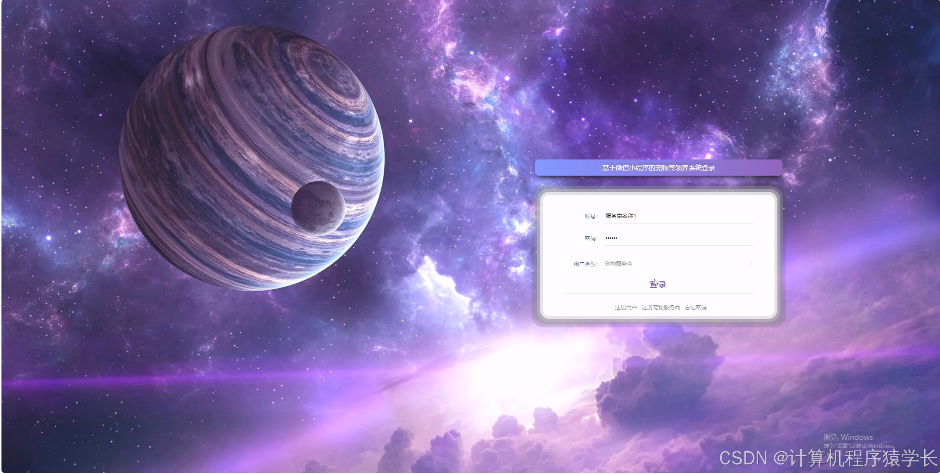
Task: Click the 账号 label text
Action: (591, 216)
